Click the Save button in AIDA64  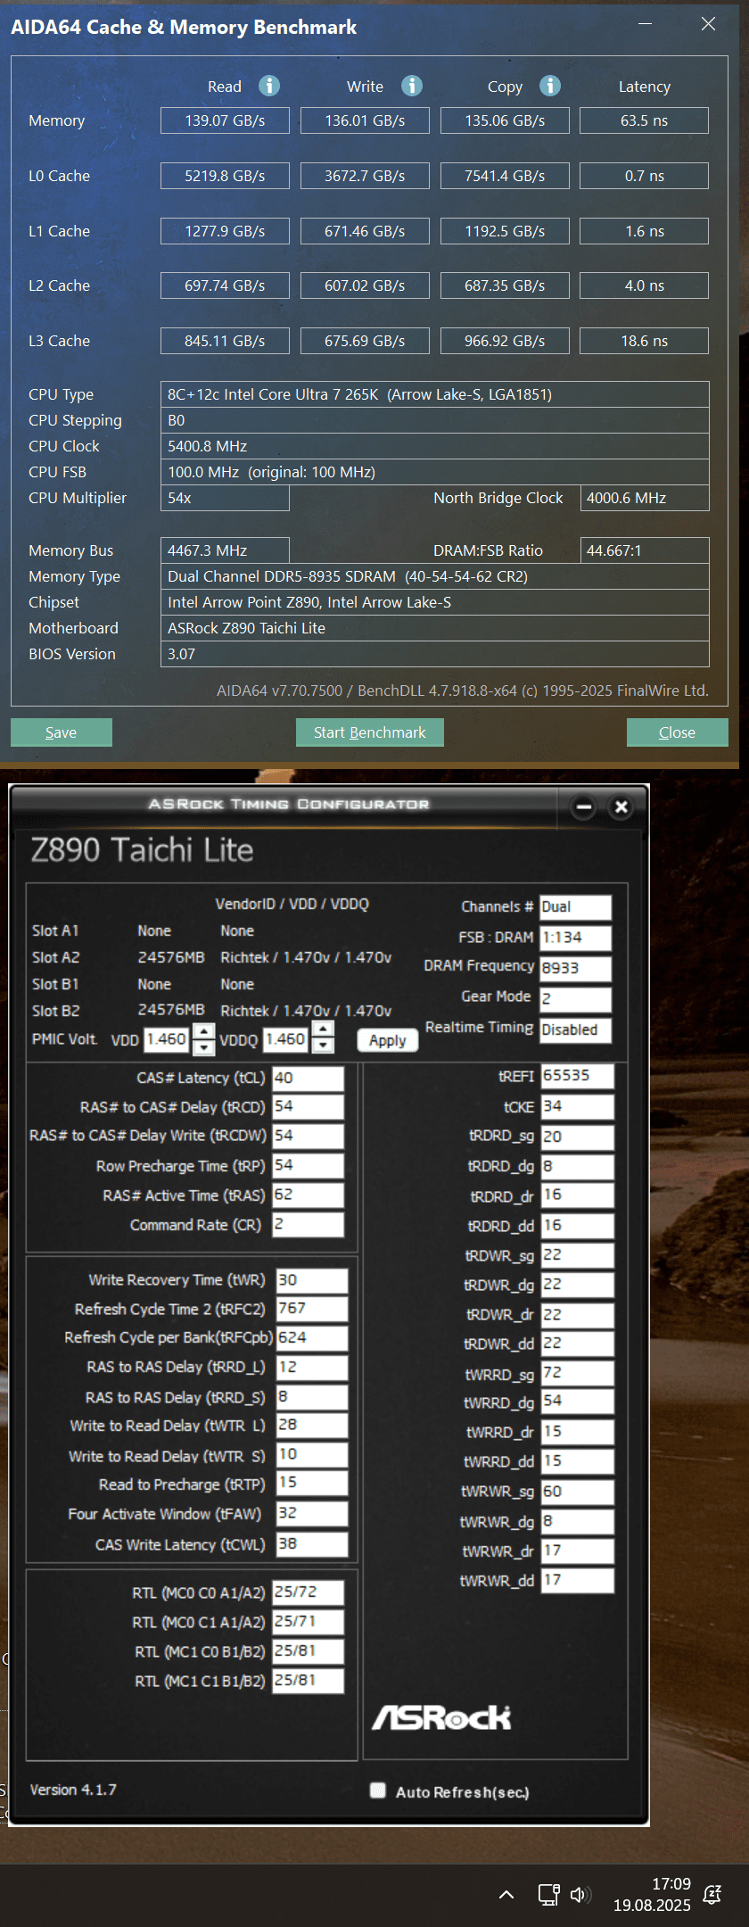(62, 732)
